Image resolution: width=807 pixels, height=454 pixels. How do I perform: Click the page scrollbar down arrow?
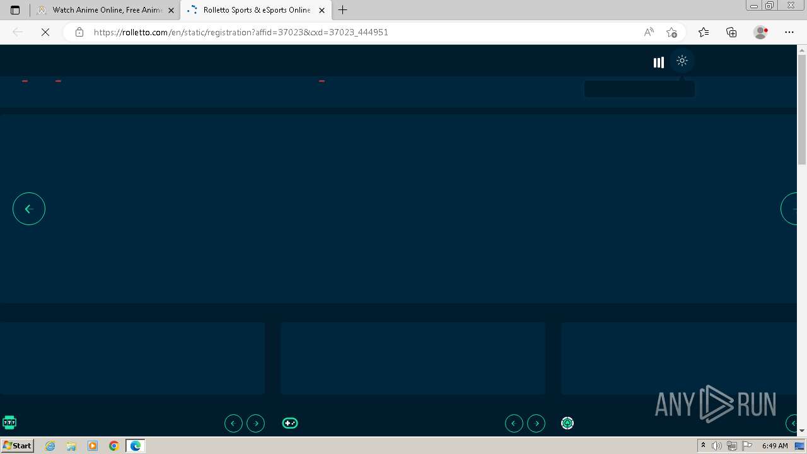[802, 431]
